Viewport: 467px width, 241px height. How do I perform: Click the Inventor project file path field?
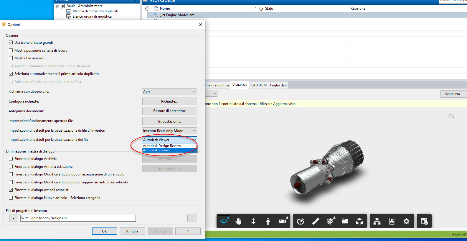tap(78, 218)
